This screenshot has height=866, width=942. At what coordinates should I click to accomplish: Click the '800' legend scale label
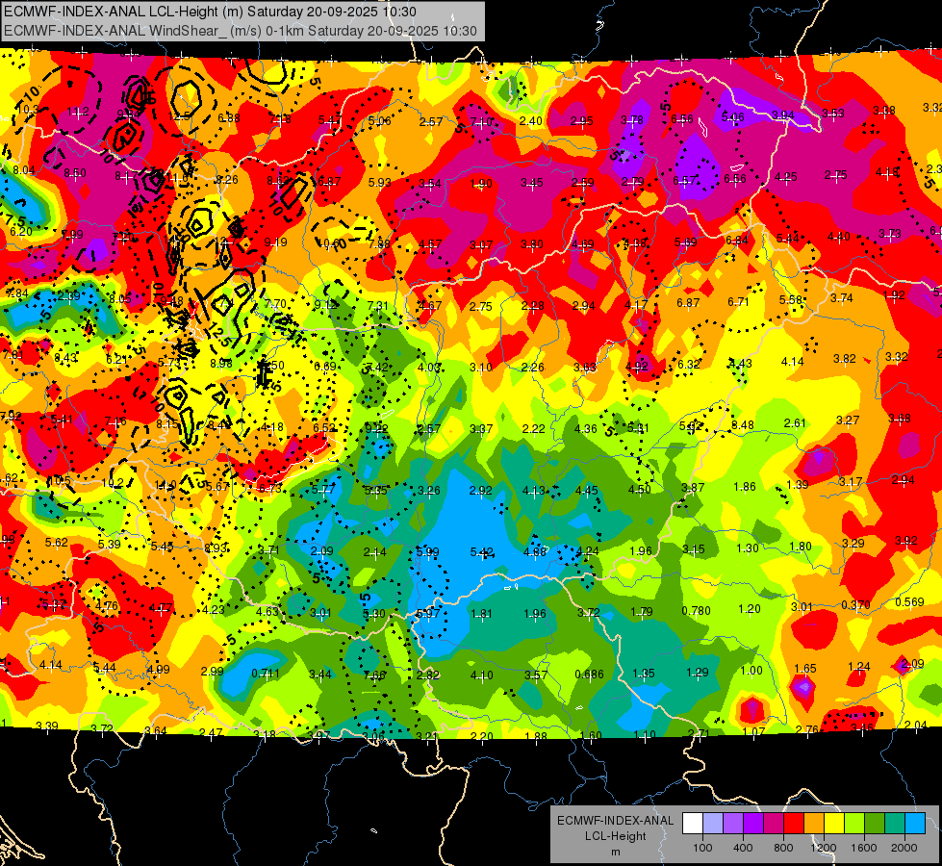coord(783,848)
